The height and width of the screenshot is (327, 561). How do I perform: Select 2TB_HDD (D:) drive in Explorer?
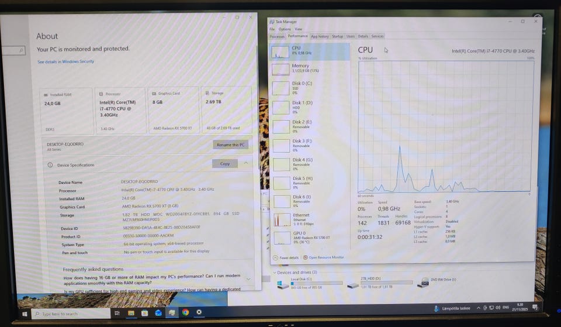[x=380, y=283]
